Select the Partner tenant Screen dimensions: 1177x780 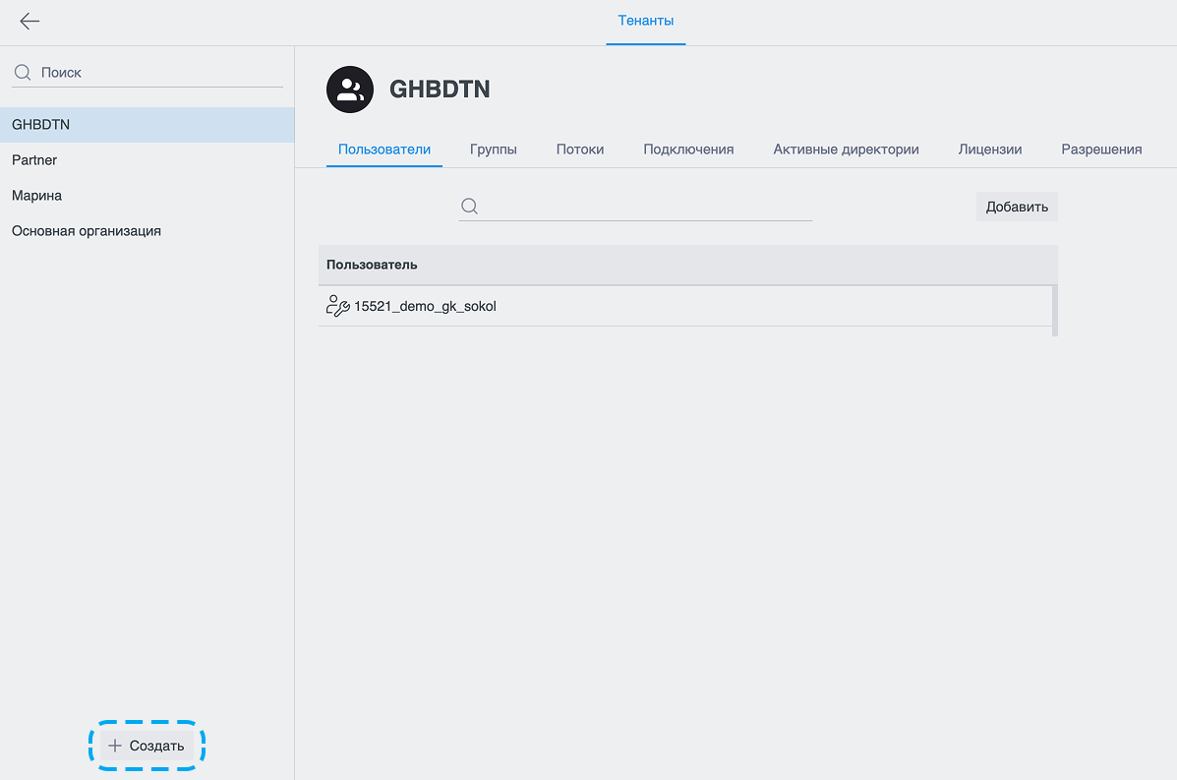click(147, 160)
